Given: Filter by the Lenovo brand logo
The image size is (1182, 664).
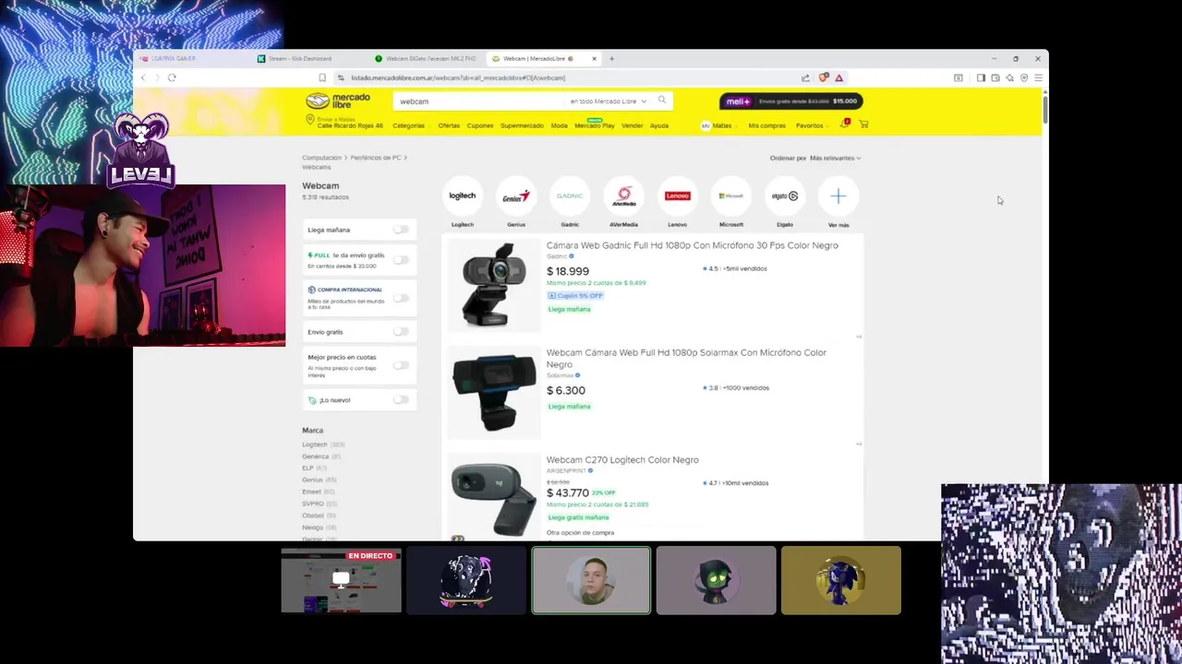Looking at the screenshot, I should [x=677, y=196].
